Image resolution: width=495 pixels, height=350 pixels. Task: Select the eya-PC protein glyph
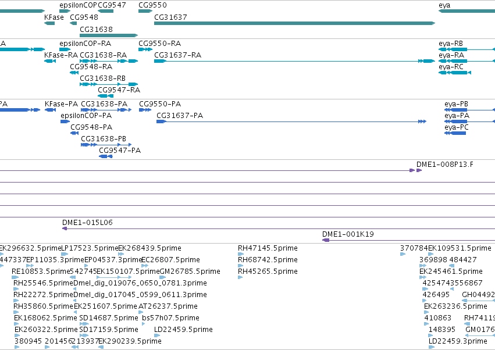455,133
